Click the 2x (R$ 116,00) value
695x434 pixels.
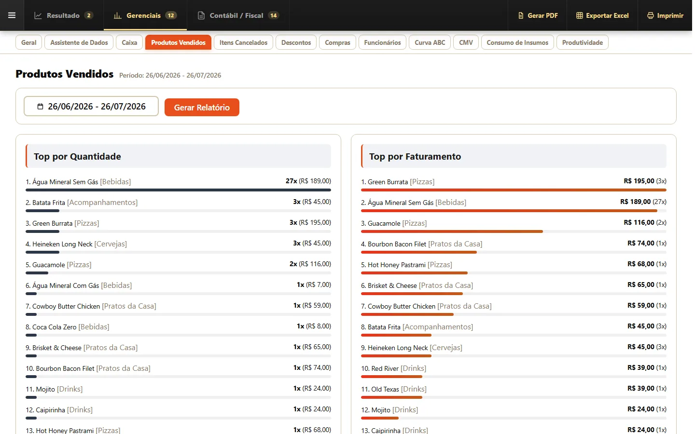(x=310, y=264)
